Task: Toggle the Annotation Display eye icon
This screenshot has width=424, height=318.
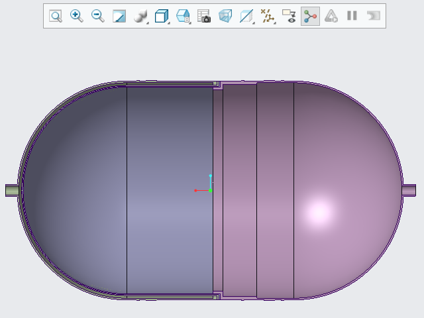Action: [289, 16]
